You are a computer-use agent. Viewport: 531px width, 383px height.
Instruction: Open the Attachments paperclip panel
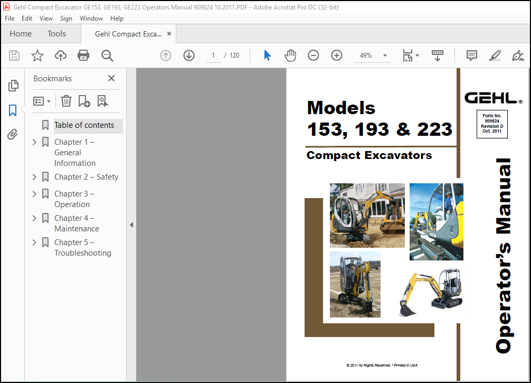(13, 135)
